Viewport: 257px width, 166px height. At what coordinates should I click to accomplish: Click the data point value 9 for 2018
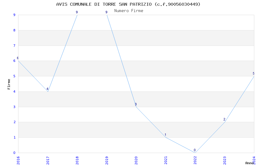pyautogui.click(x=77, y=12)
